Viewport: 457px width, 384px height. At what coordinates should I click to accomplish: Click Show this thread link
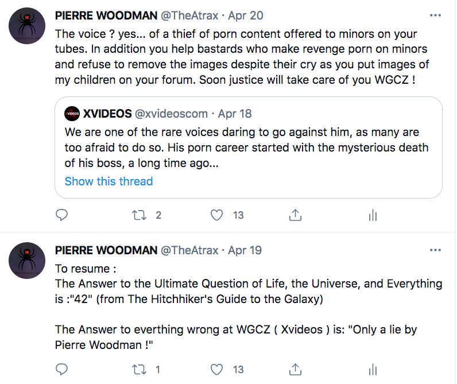(x=109, y=181)
